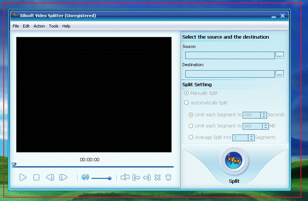Add a split point marker
The width and height of the screenshot is (308, 201).
pyautogui.click(x=125, y=177)
